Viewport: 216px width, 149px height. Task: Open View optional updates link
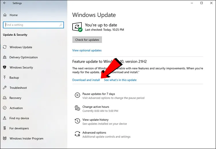pos(87,50)
